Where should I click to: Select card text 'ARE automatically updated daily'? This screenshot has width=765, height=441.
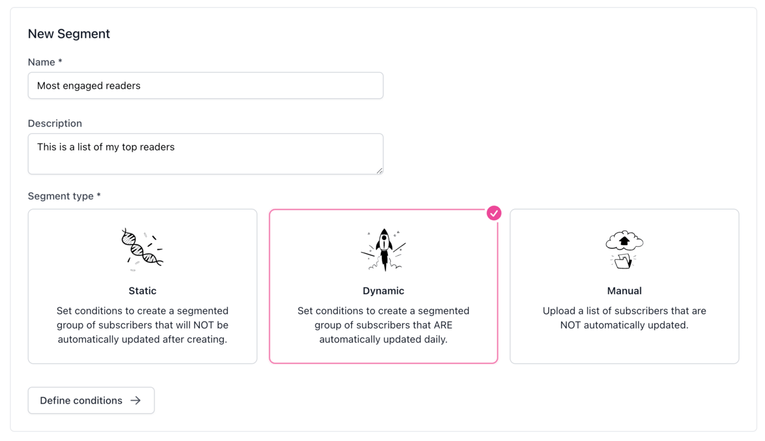(x=384, y=332)
